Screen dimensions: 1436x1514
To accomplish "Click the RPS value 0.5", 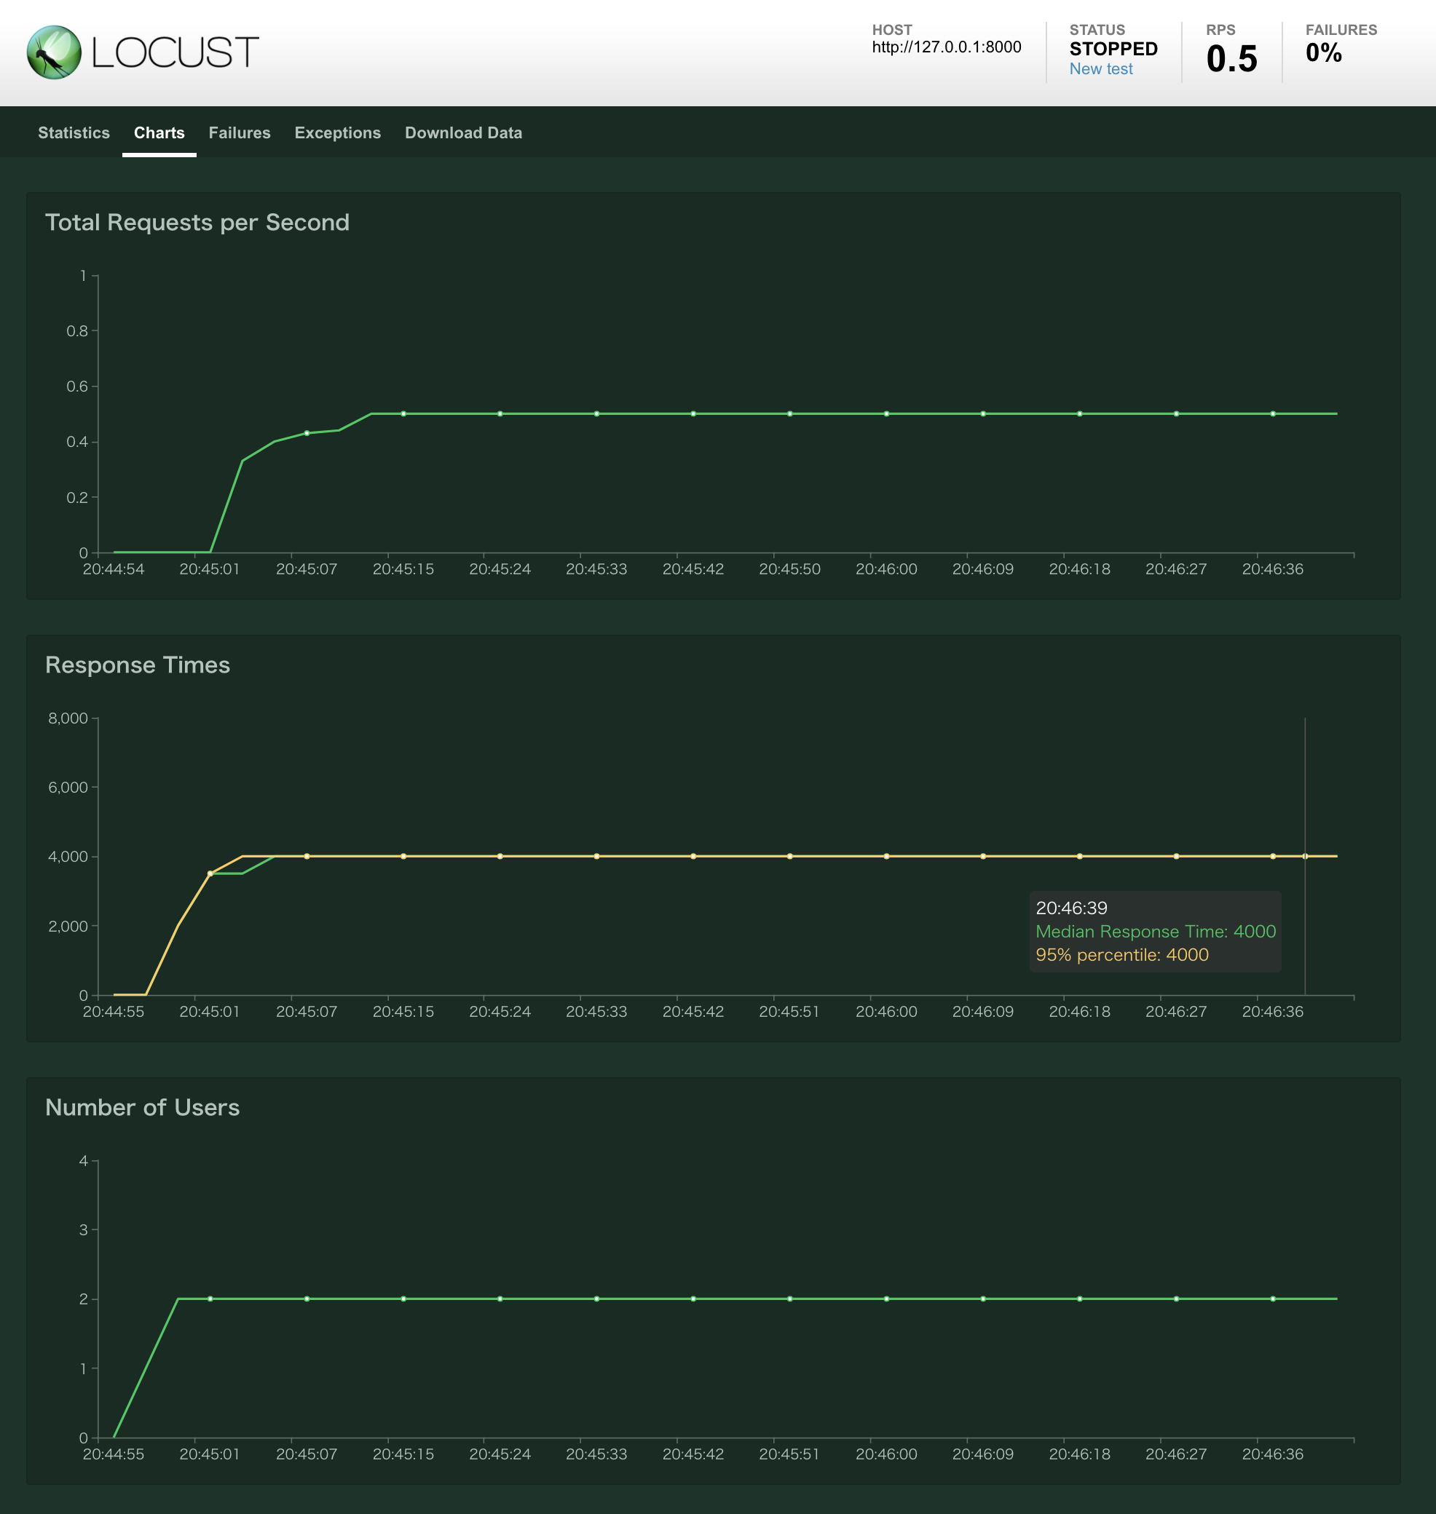I will 1231,56.
